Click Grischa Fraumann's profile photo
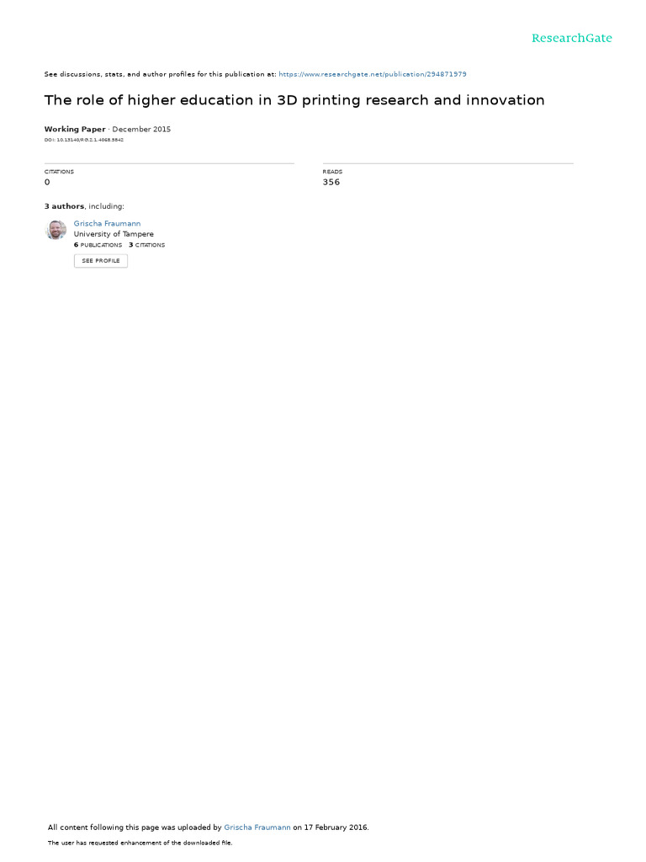 (56, 230)
